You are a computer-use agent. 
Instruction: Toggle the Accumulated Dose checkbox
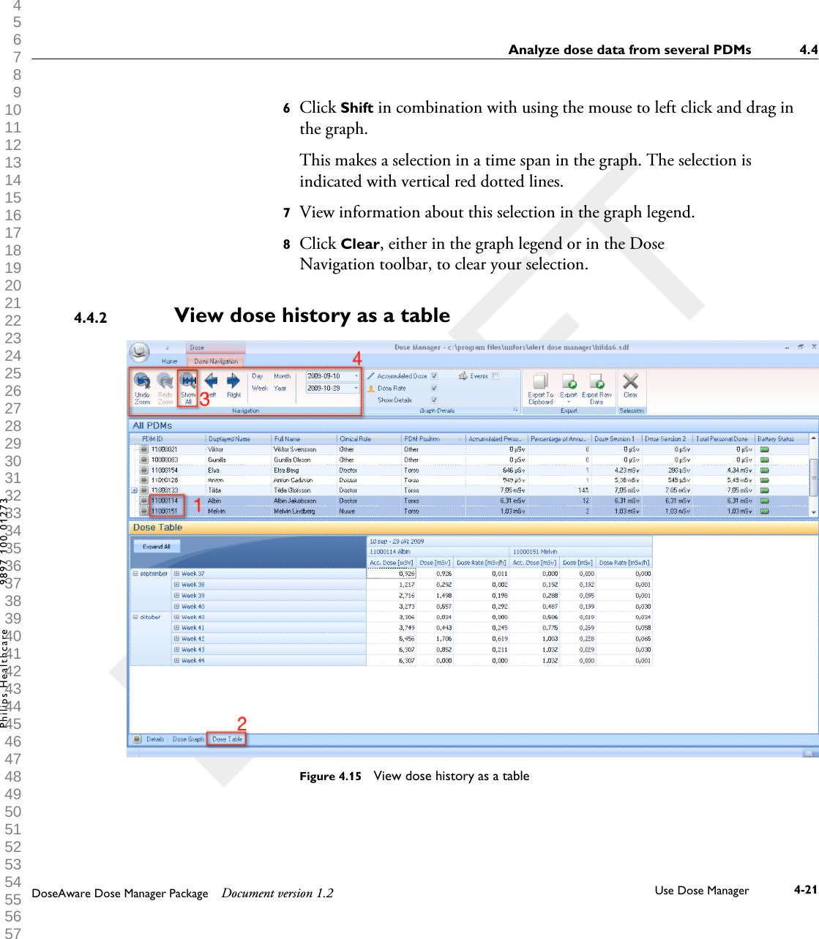[x=434, y=375]
